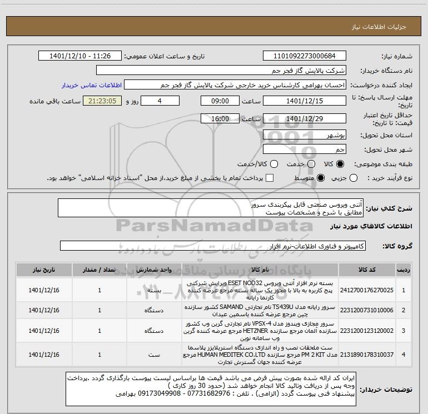Click the تاریخ نیاز column header
The width and height of the screenshot is (428, 414).
44,270
